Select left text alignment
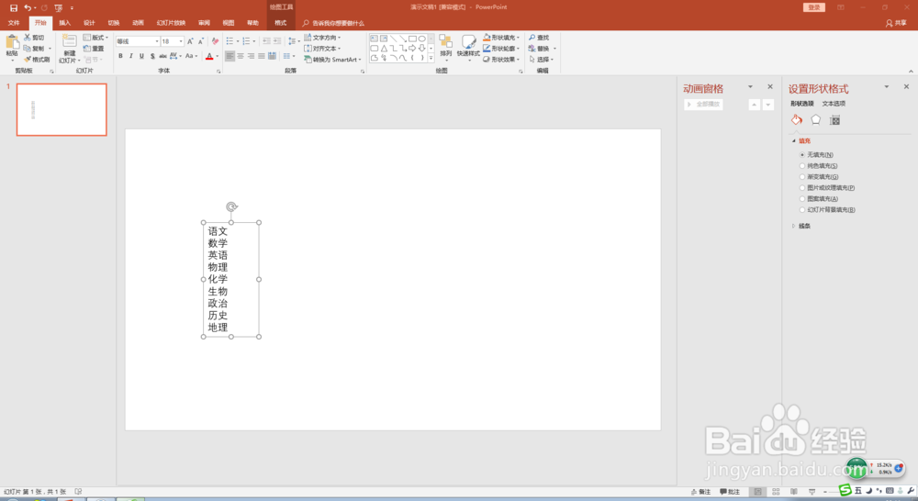Screen dimensions: 918x501 [x=230, y=56]
